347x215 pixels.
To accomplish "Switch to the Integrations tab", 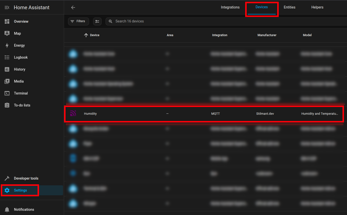I will (230, 7).
